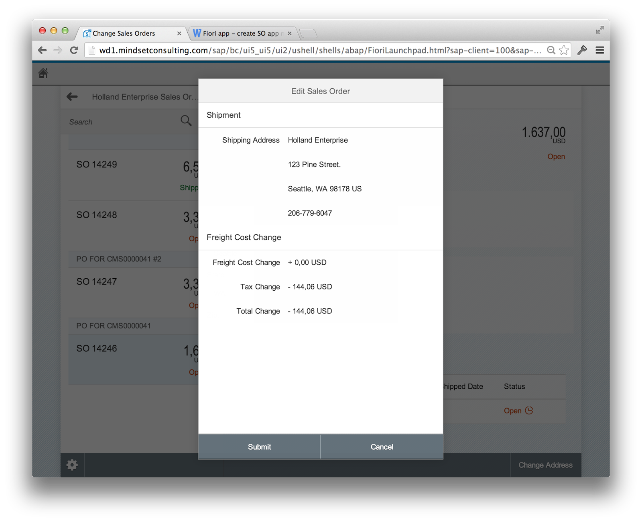
Task: Go back using the app's back arrow
Action: point(71,97)
